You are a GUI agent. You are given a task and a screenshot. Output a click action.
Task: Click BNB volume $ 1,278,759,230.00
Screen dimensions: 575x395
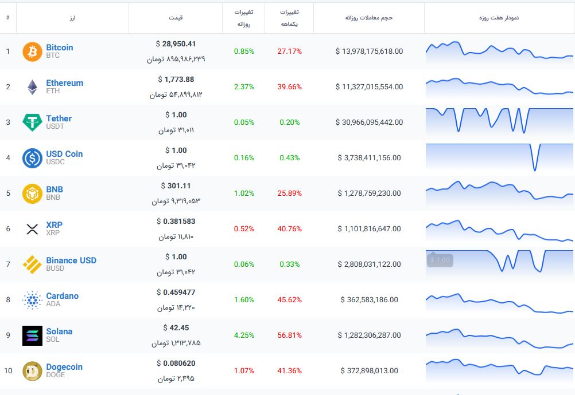[x=369, y=193]
